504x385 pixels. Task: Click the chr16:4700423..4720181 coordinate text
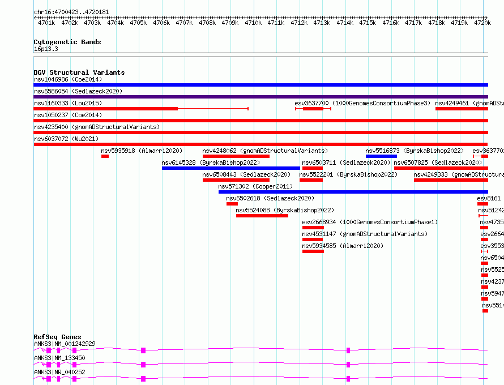click(x=71, y=12)
